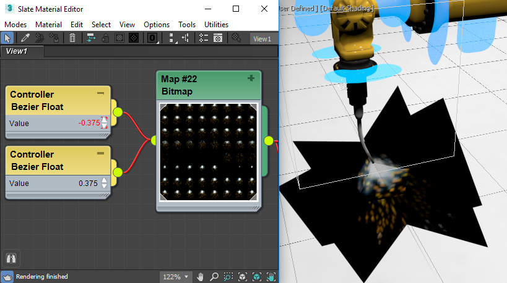
Task: Close the Slate Material Editor window
Action: (x=264, y=9)
